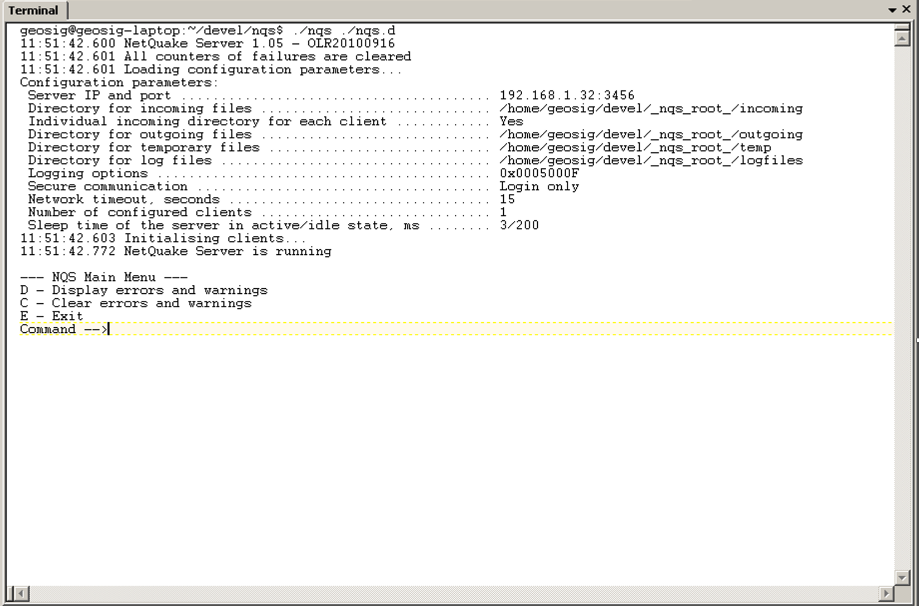Click the right horizontal scrollbar arrow
919x606 pixels.
(887, 594)
